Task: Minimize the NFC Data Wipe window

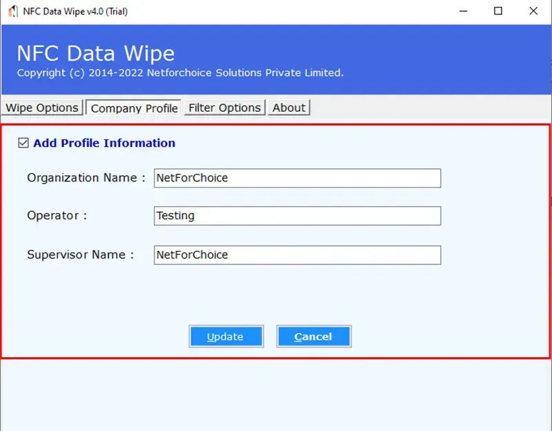Action: point(463,11)
